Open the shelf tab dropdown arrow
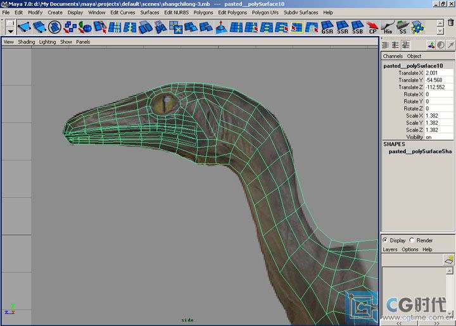 tap(11, 32)
